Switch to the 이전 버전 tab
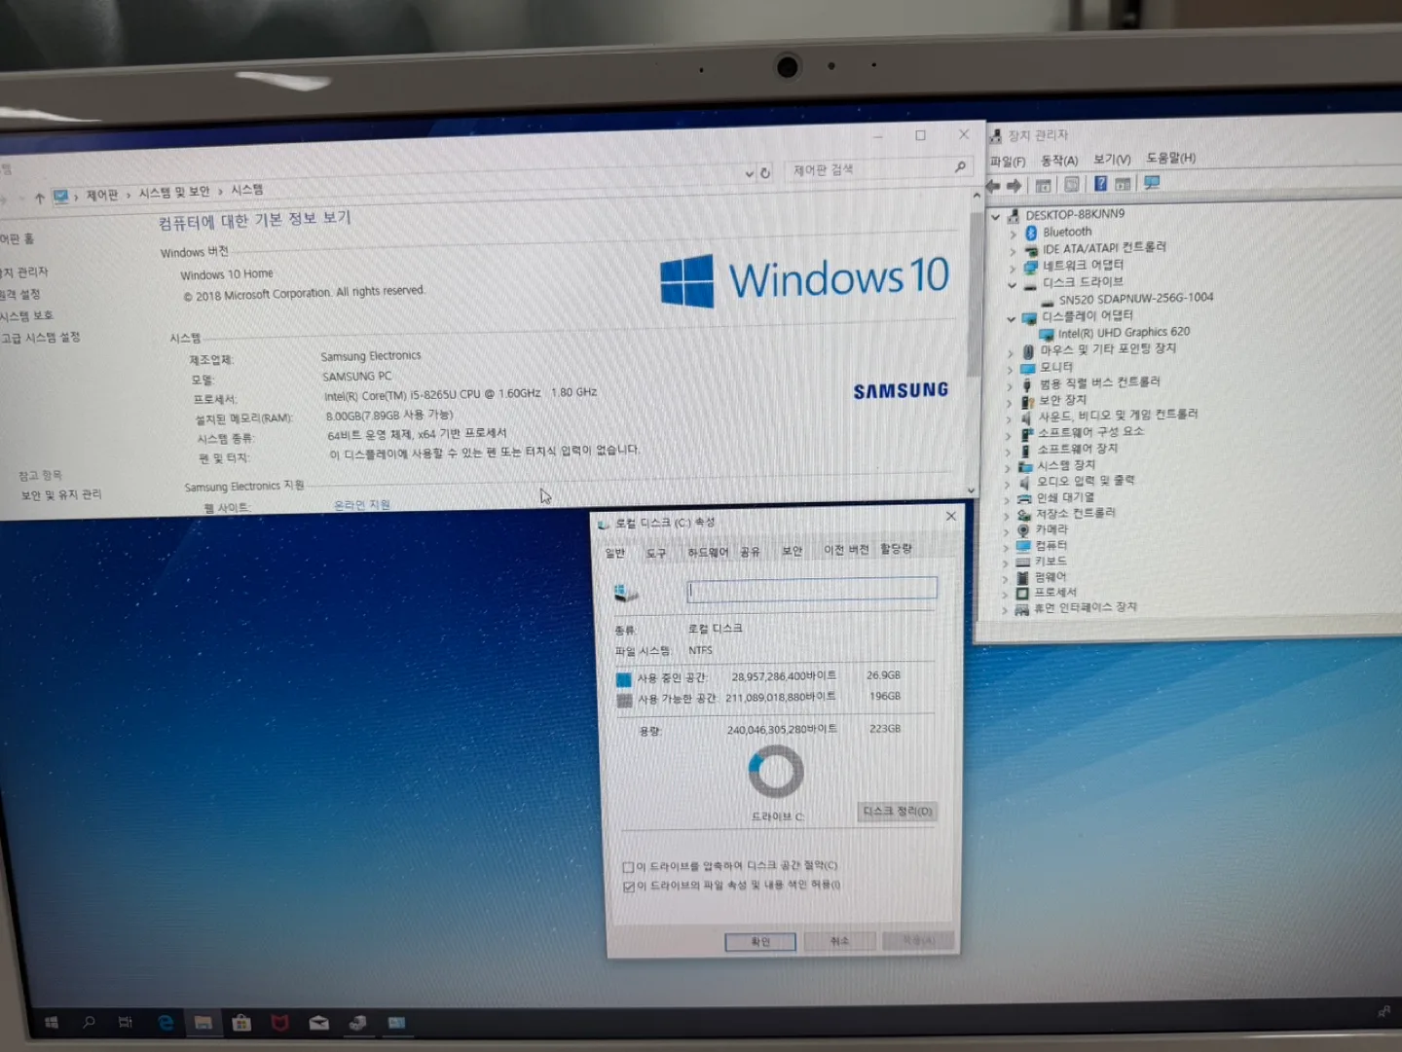This screenshot has height=1052, width=1402. (846, 550)
